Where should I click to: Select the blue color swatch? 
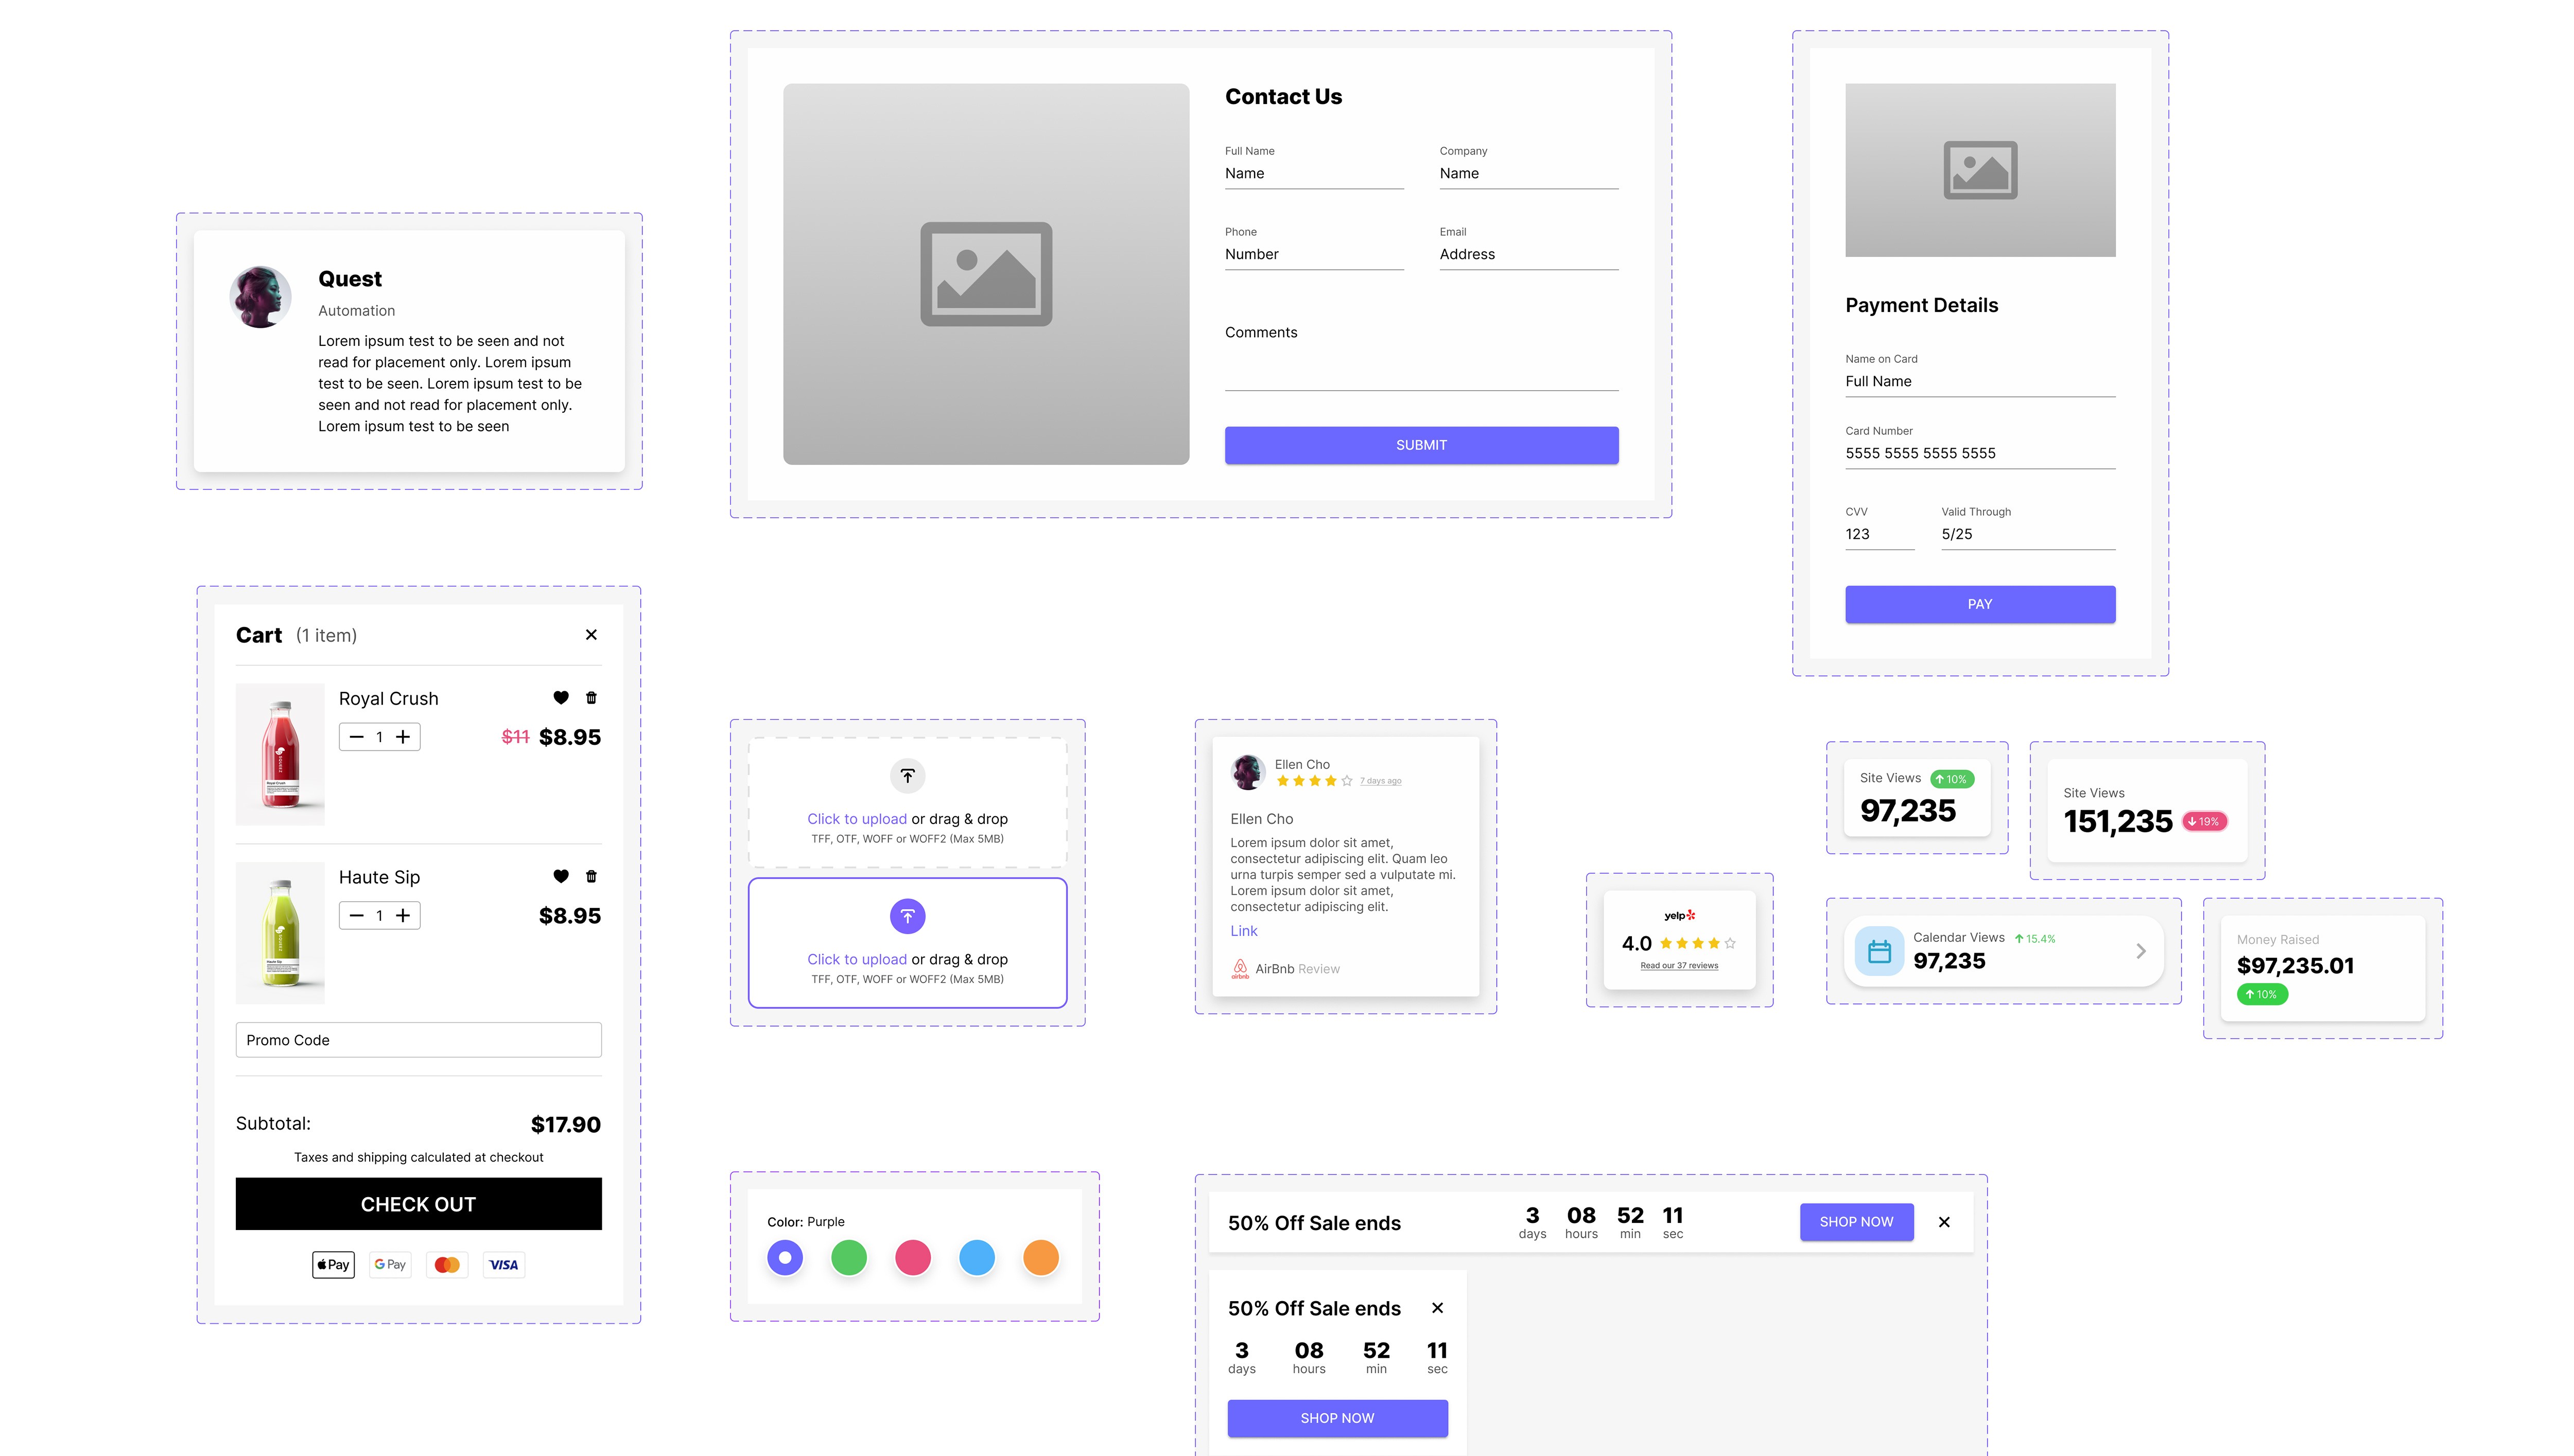[977, 1257]
